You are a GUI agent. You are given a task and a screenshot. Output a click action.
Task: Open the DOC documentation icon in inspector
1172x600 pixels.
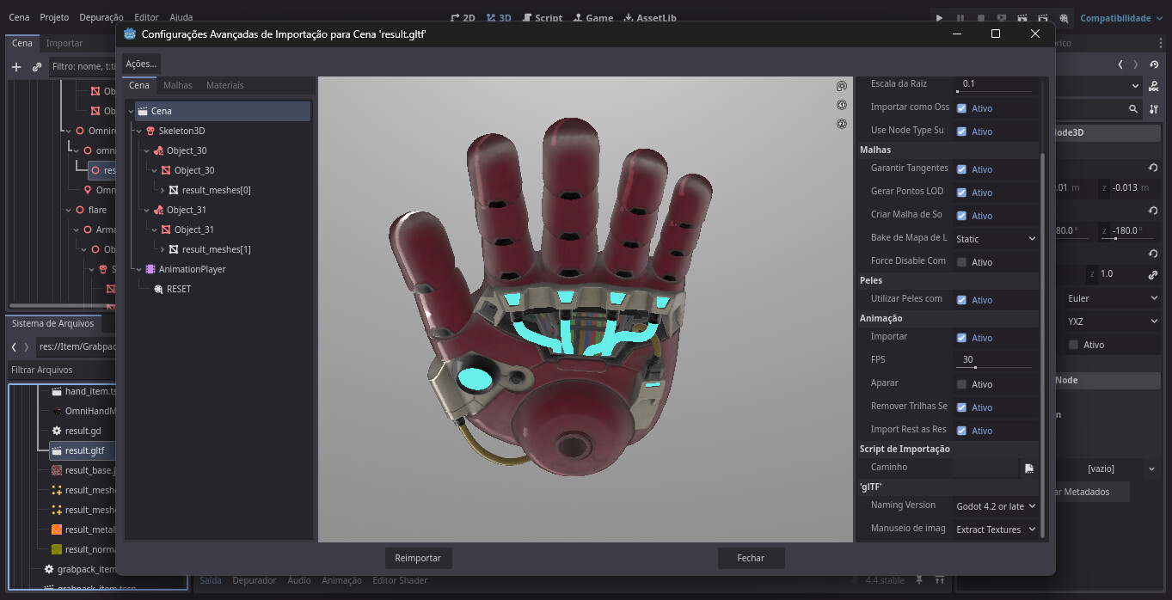click(1154, 86)
